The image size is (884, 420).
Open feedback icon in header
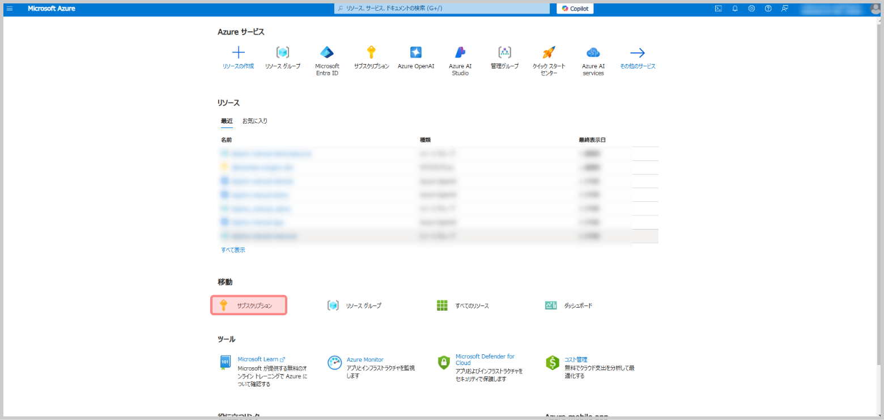785,9
